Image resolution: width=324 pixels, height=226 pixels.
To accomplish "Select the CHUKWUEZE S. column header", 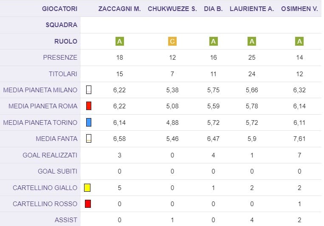I will [x=172, y=8].
